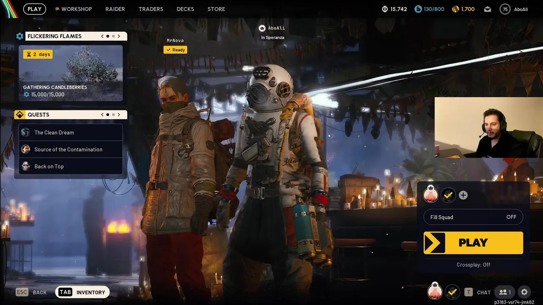Open the T Chat button
Image resolution: width=543 pixels, height=305 pixels.
click(x=478, y=292)
